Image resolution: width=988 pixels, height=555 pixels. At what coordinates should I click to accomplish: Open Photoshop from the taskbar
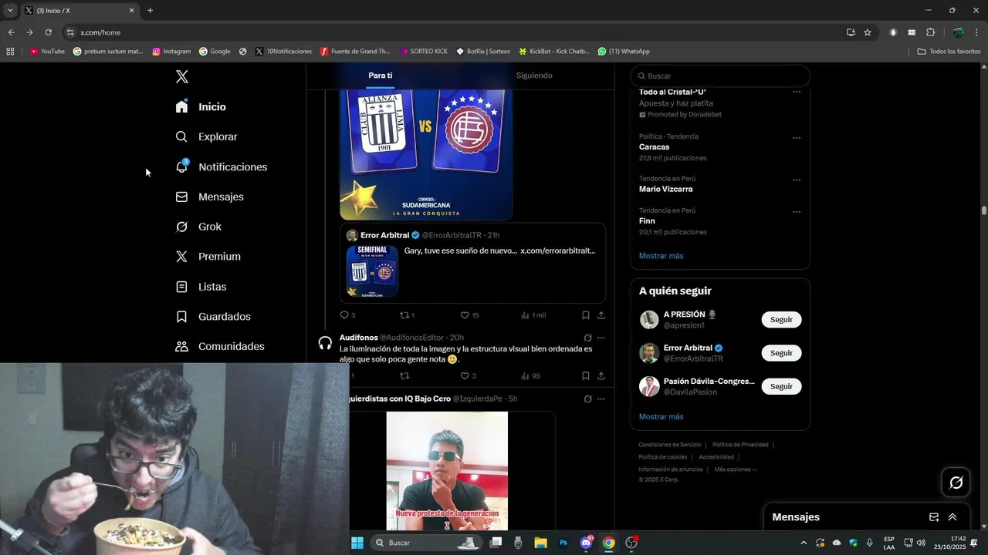click(x=563, y=543)
